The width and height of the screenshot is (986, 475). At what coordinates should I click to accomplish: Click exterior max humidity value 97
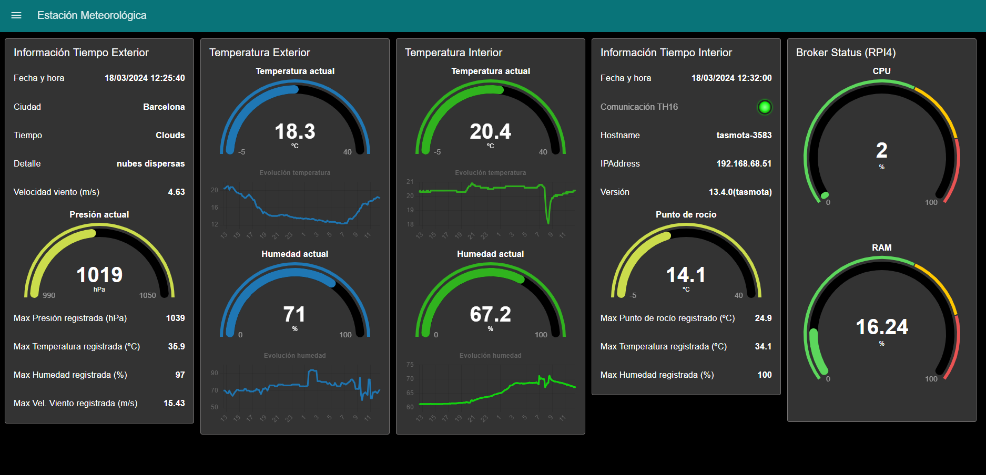(x=180, y=375)
